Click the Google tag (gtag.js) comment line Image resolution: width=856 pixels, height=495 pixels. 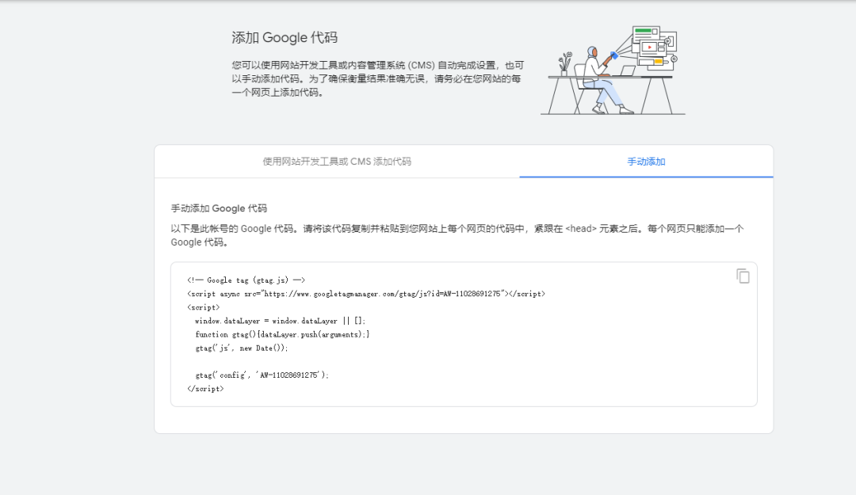[246, 280]
